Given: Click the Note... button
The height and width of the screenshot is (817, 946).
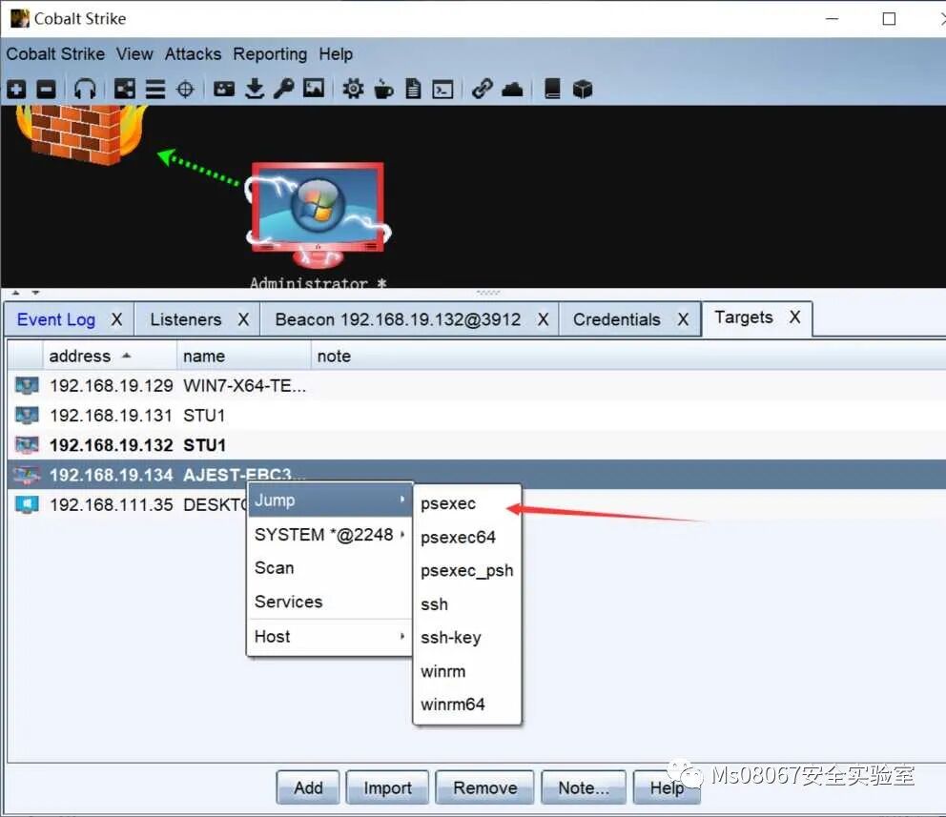Looking at the screenshot, I should click(584, 788).
